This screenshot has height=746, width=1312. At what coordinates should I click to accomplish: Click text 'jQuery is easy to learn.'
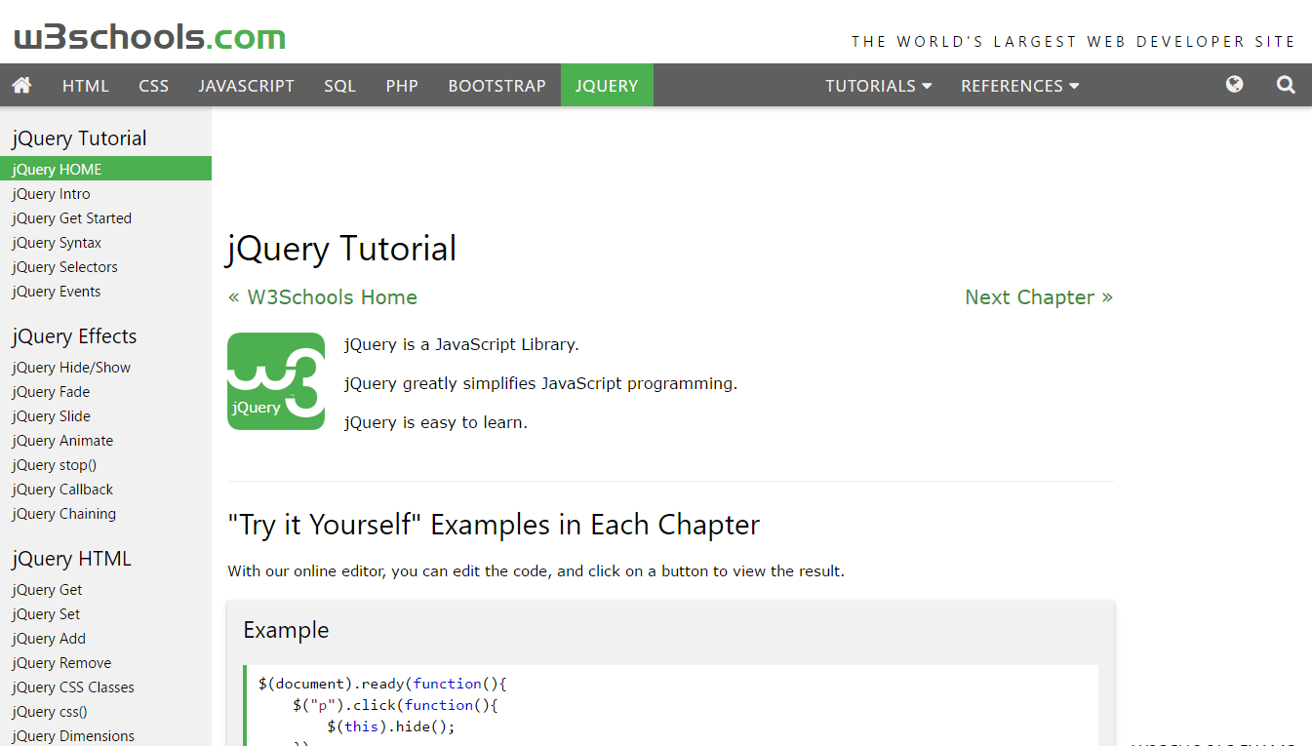[x=436, y=422]
